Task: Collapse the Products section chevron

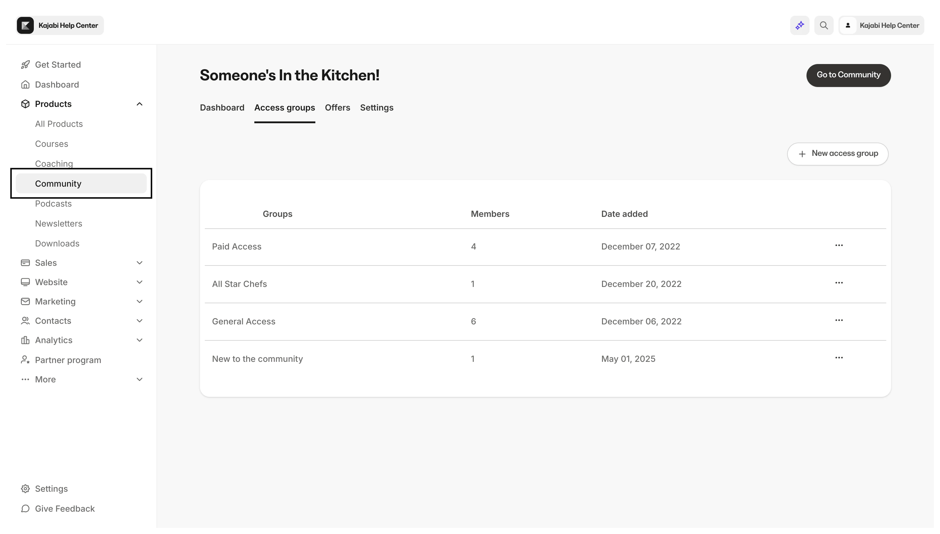Action: [x=139, y=104]
